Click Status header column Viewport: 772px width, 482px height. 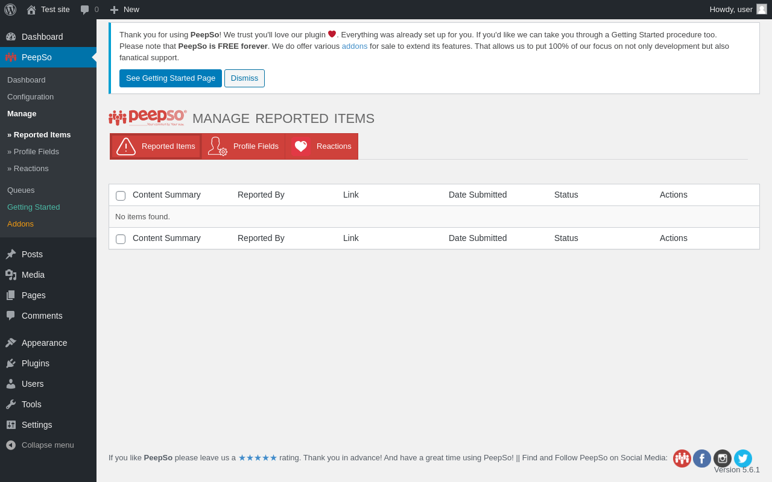(x=566, y=195)
